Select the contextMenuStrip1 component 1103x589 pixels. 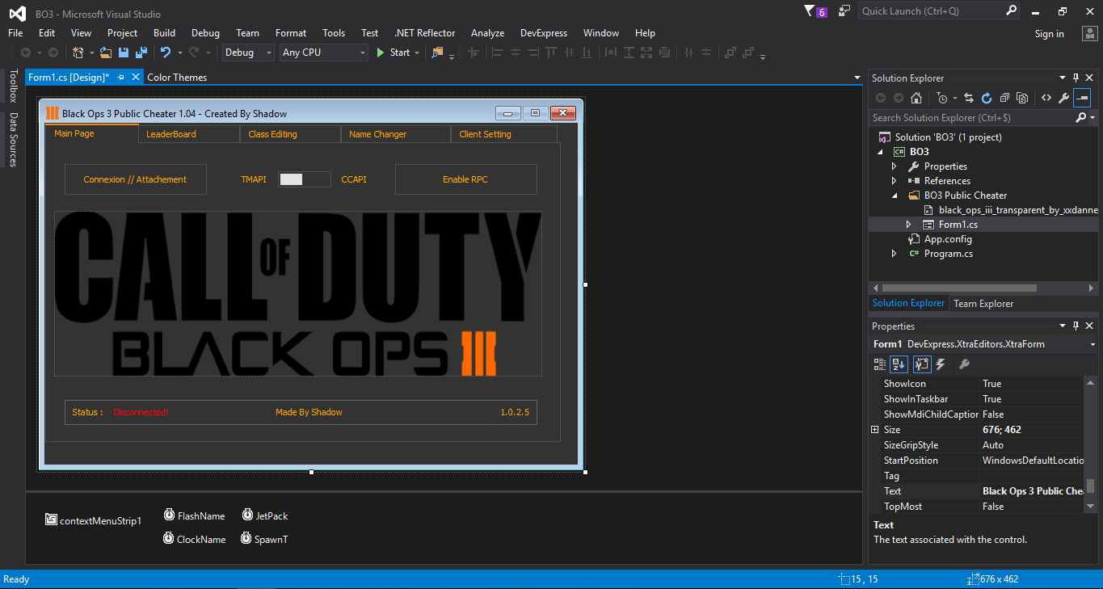(94, 521)
